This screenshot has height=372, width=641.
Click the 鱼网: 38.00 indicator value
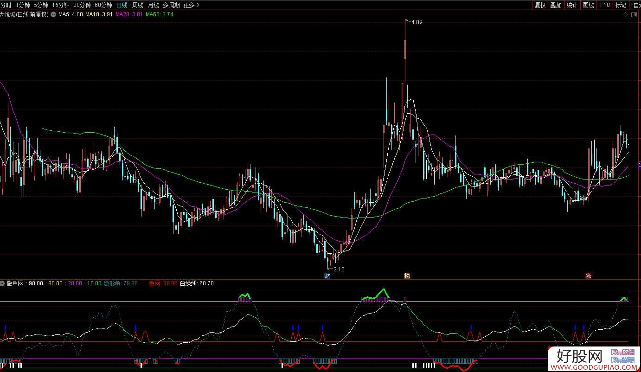point(163,283)
